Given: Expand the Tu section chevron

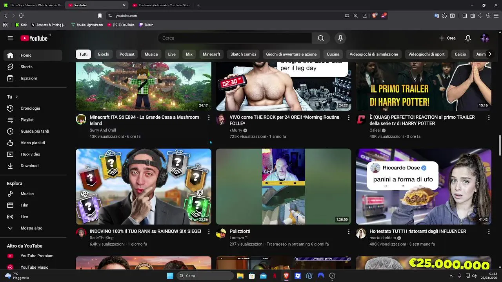Looking at the screenshot, I should pyautogui.click(x=16, y=97).
